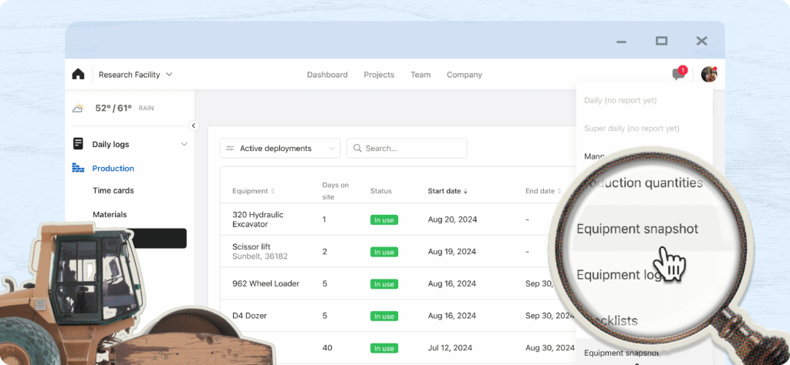Click the Daily logs clipboard icon
Screen dimensions: 790x365
[78, 144]
